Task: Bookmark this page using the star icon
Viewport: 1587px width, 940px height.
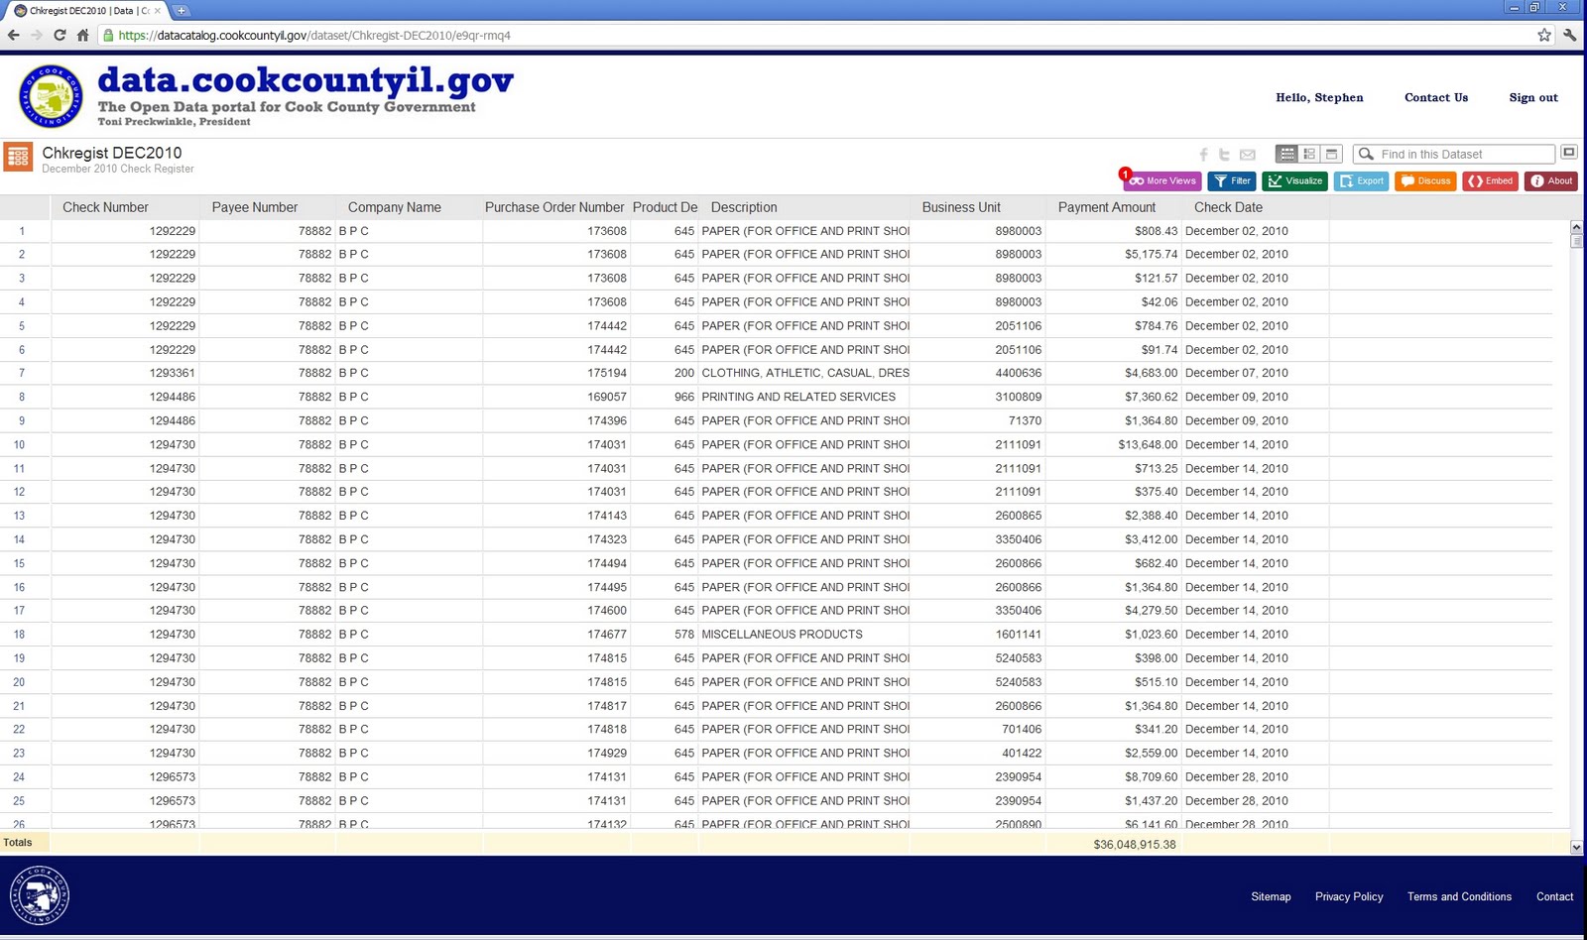Action: (x=1543, y=34)
